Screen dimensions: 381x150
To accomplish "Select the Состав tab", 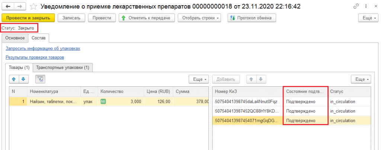I will 39,38.
